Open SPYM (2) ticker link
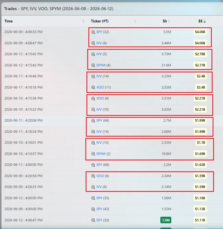The height and width of the screenshot is (229, 223). pos(101,154)
